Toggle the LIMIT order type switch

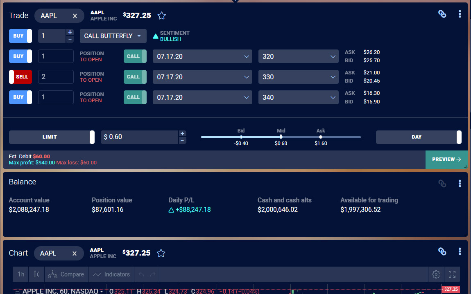52,137
